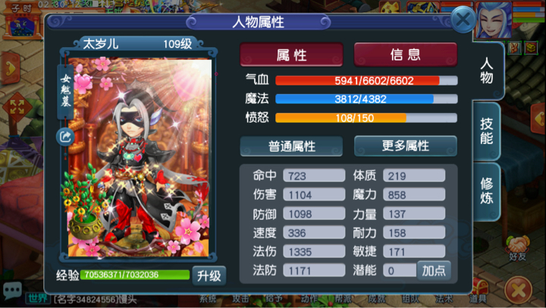Click the 升级 level-up button

(x=209, y=276)
